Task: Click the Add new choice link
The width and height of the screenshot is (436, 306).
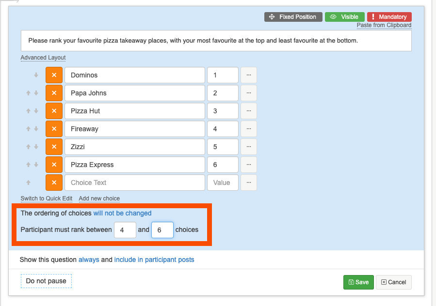Action: tap(99, 199)
